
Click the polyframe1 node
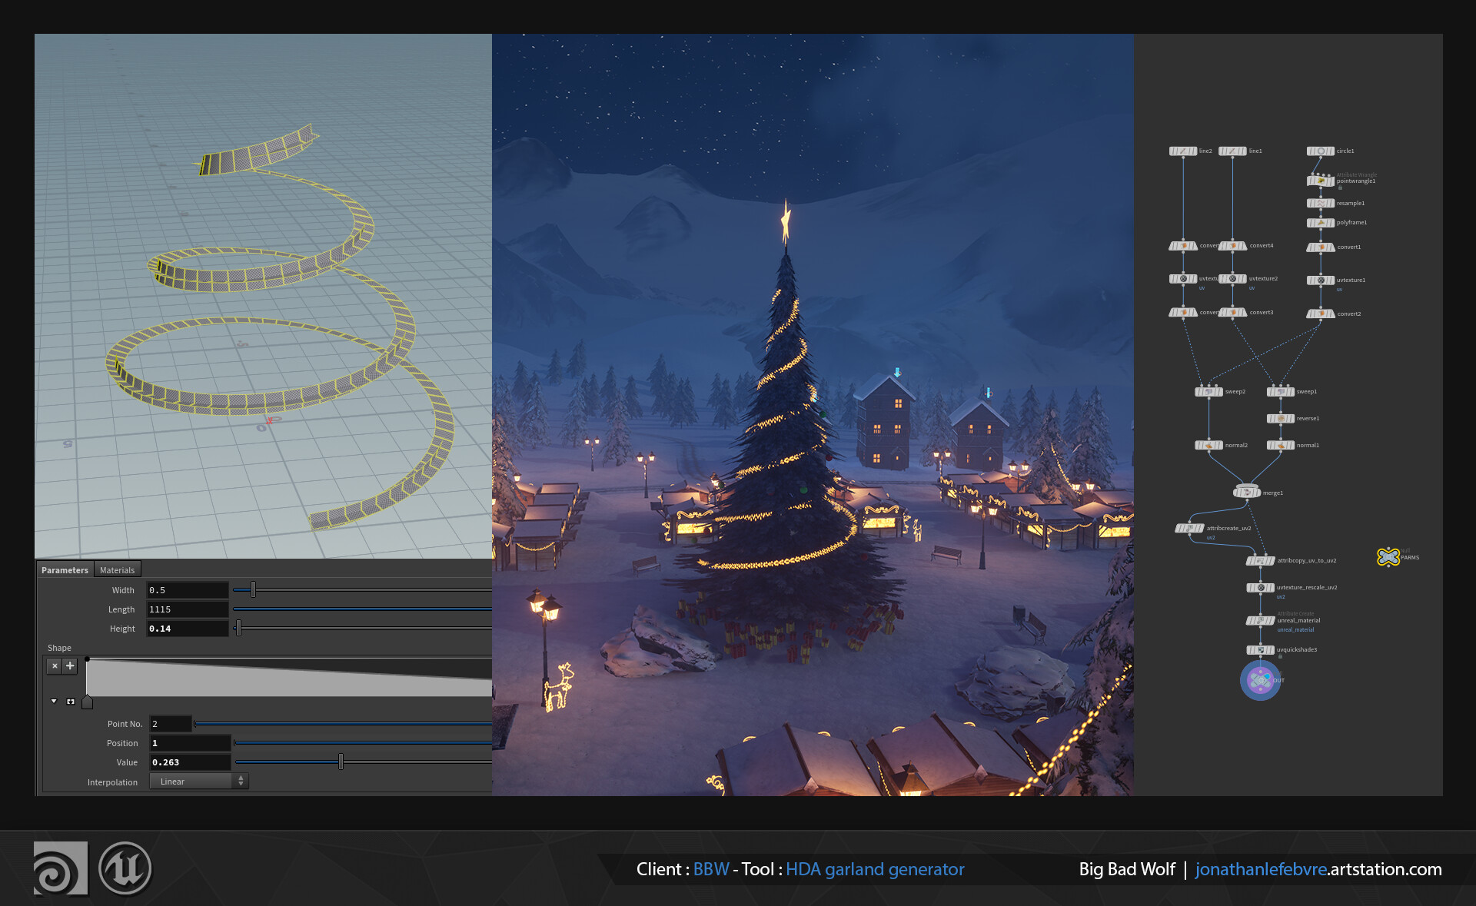1320,223
